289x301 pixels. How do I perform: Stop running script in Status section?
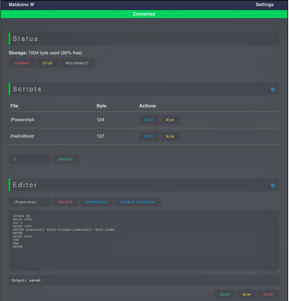coord(48,63)
